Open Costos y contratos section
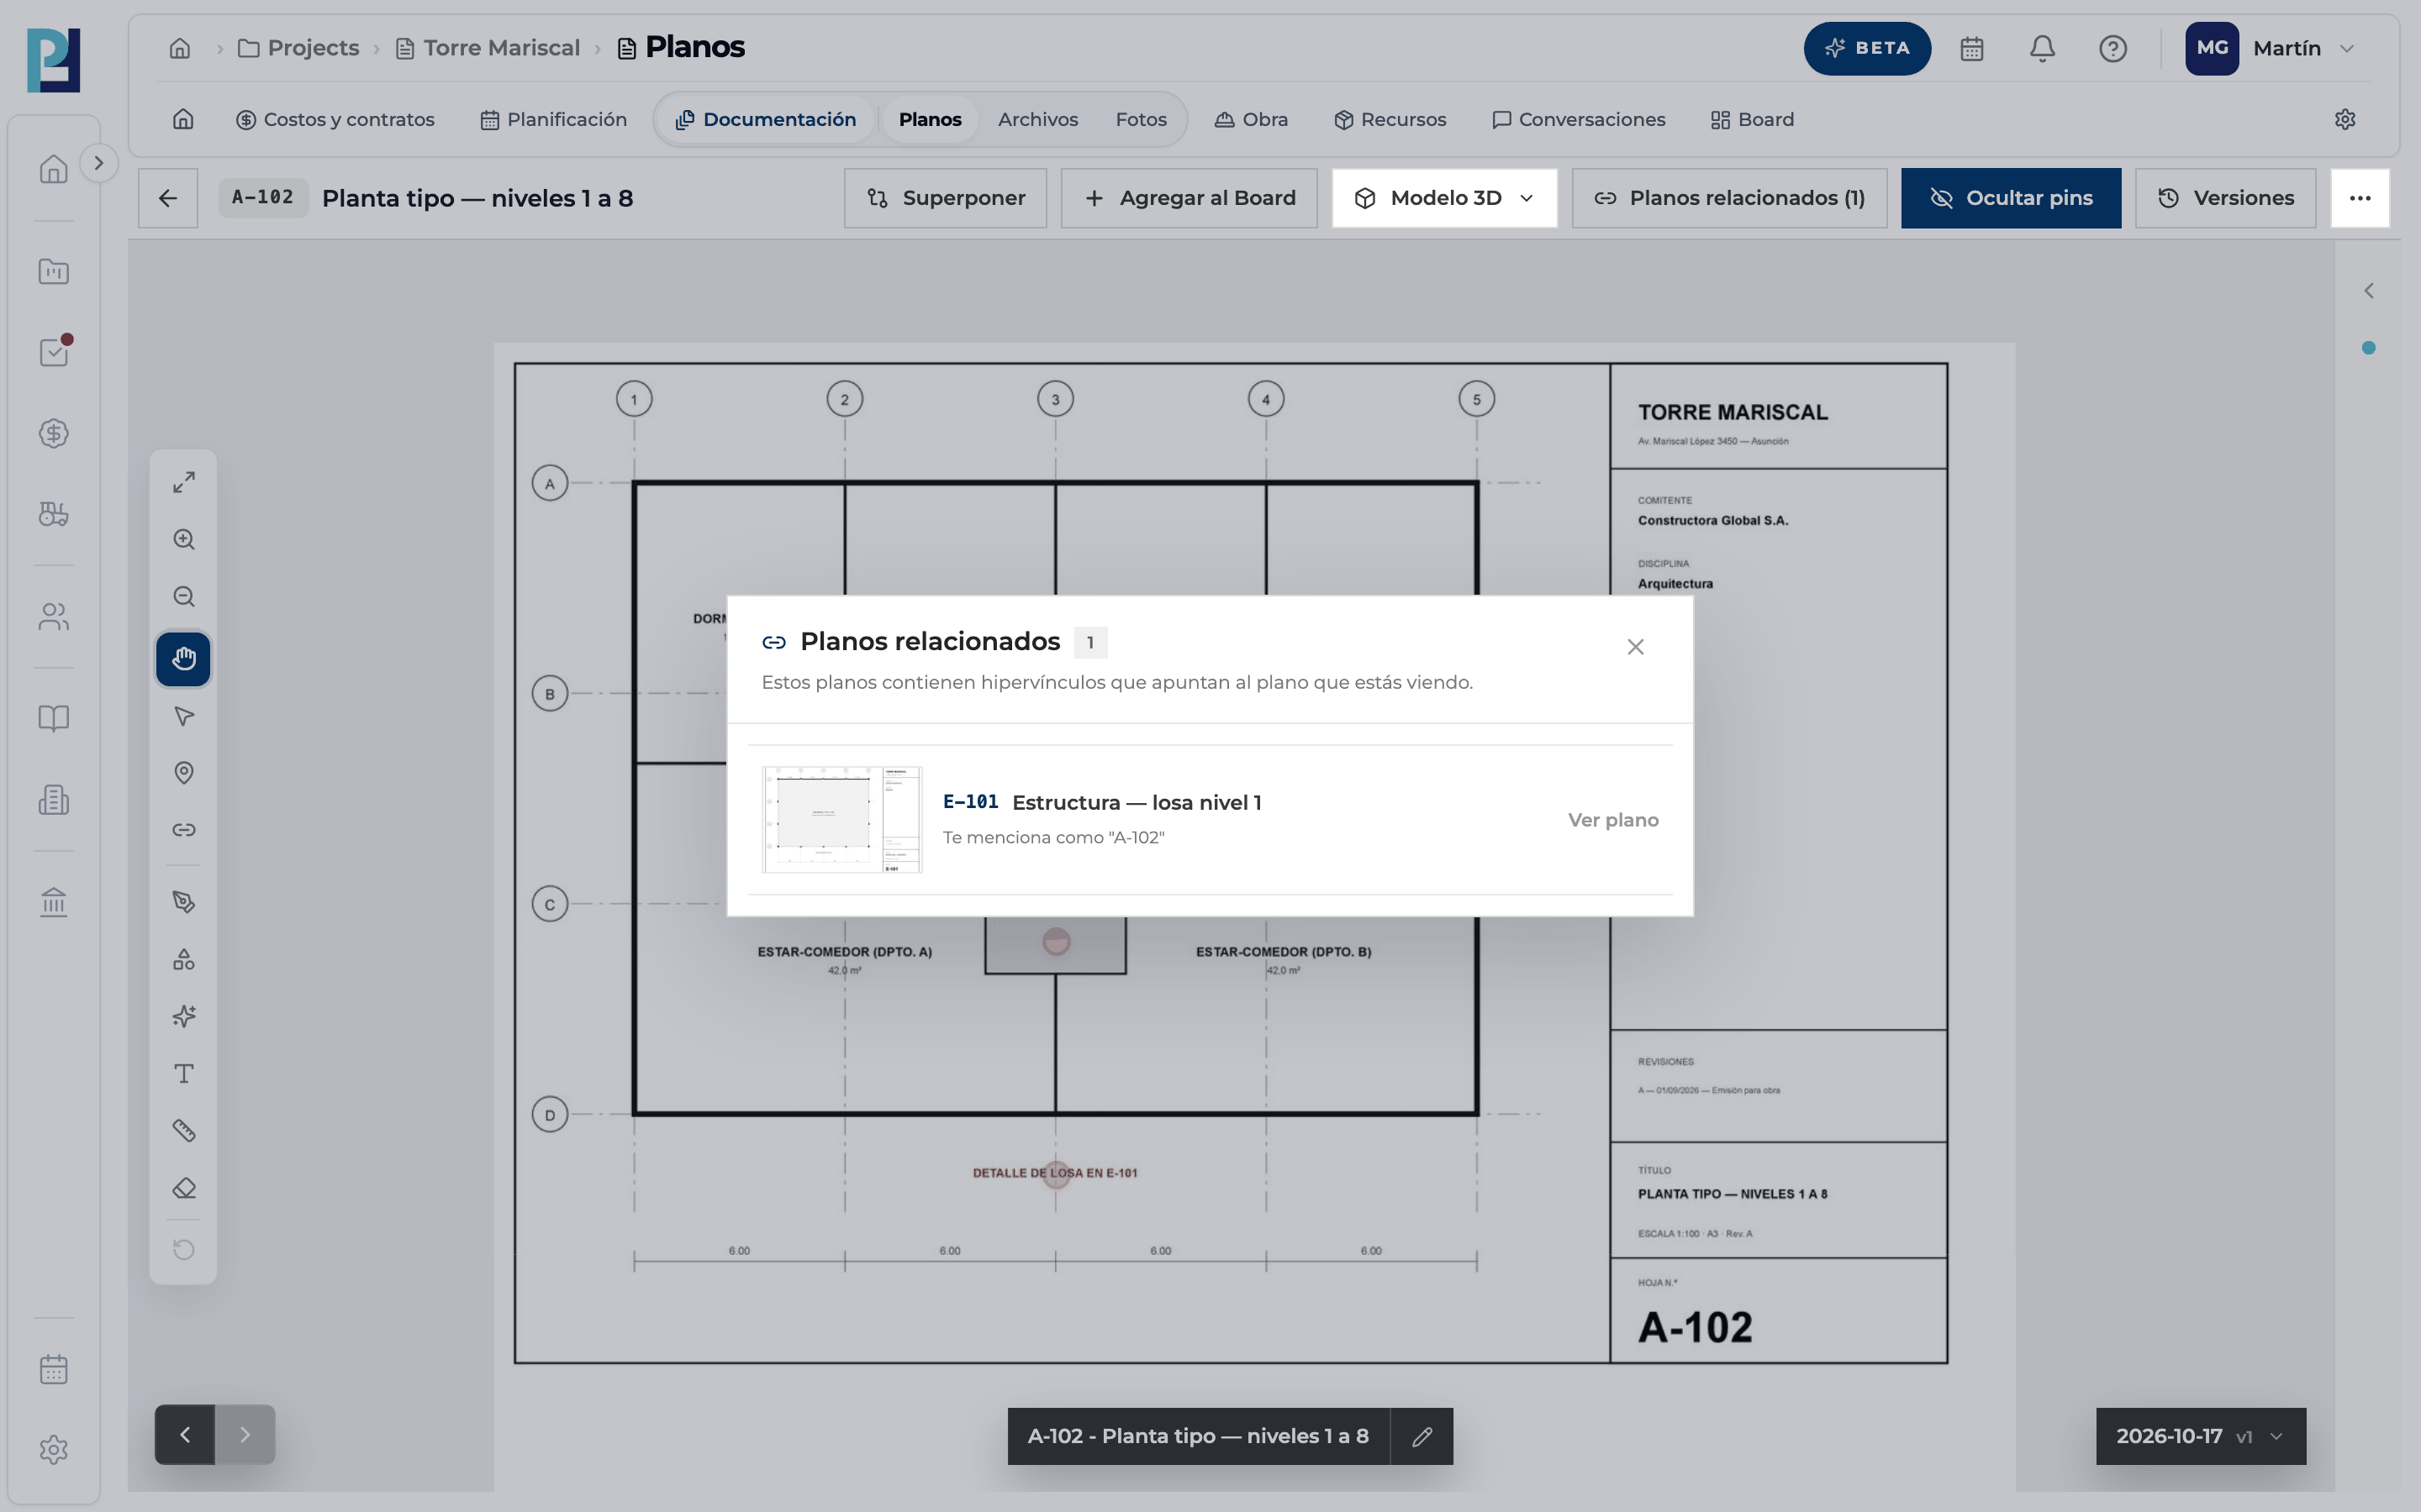Screen dimensions: 2421x1512 click(335, 120)
